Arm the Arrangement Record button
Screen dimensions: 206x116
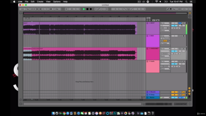(91, 9)
